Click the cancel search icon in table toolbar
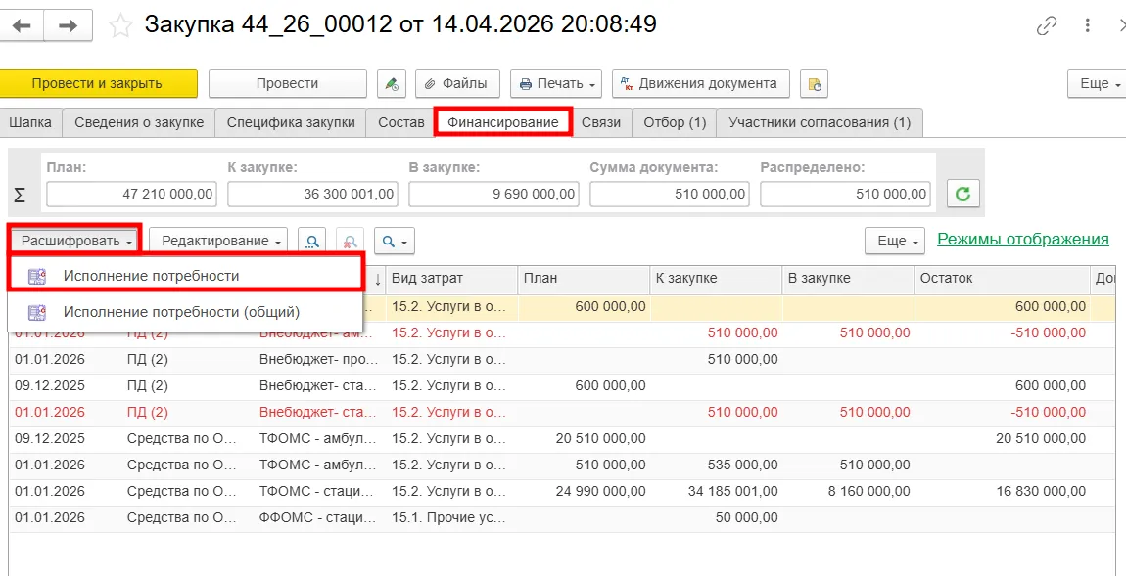 351,242
